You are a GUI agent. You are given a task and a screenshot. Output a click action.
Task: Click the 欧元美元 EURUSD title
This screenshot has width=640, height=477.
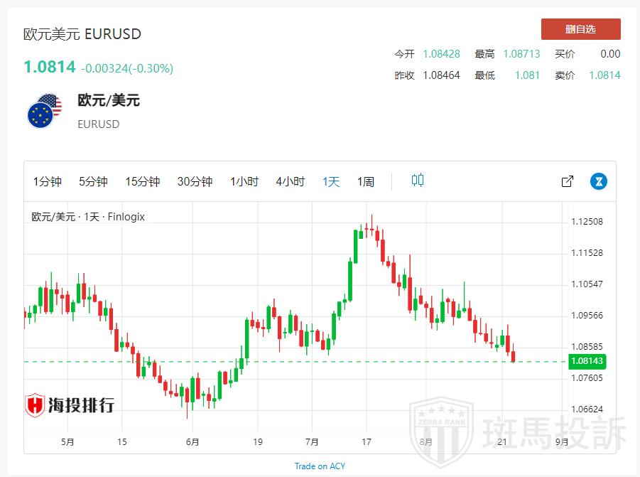coord(82,34)
